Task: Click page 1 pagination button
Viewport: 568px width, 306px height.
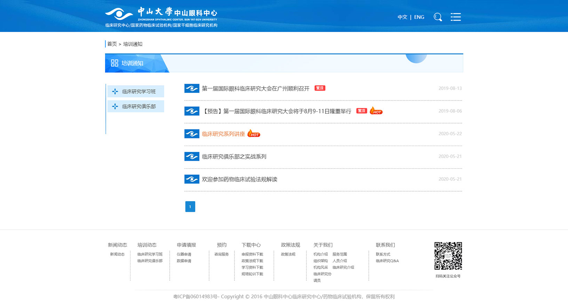Action: [190, 207]
